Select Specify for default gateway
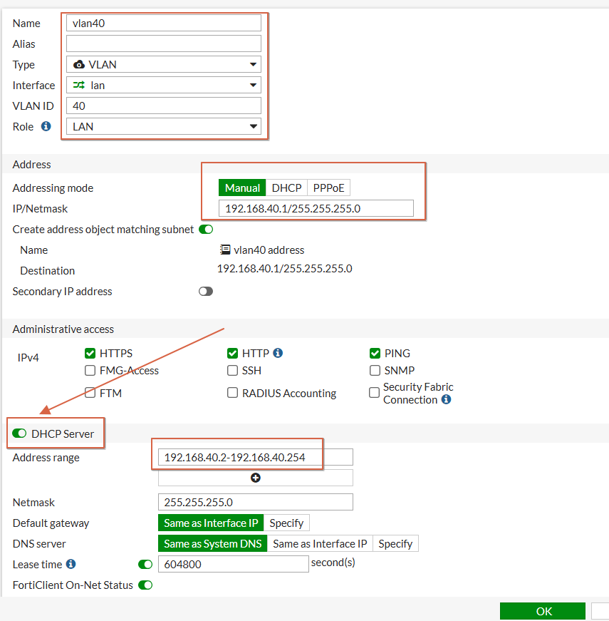 click(x=286, y=523)
